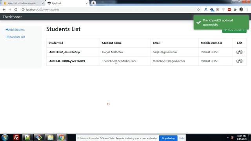Close the AjayCrud tab
This screenshot has height=141, width=251.
pos(86,3)
